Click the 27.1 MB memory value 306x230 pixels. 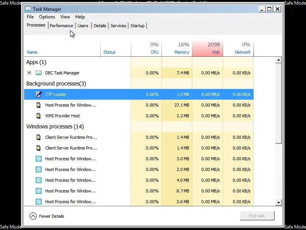pyautogui.click(x=182, y=105)
